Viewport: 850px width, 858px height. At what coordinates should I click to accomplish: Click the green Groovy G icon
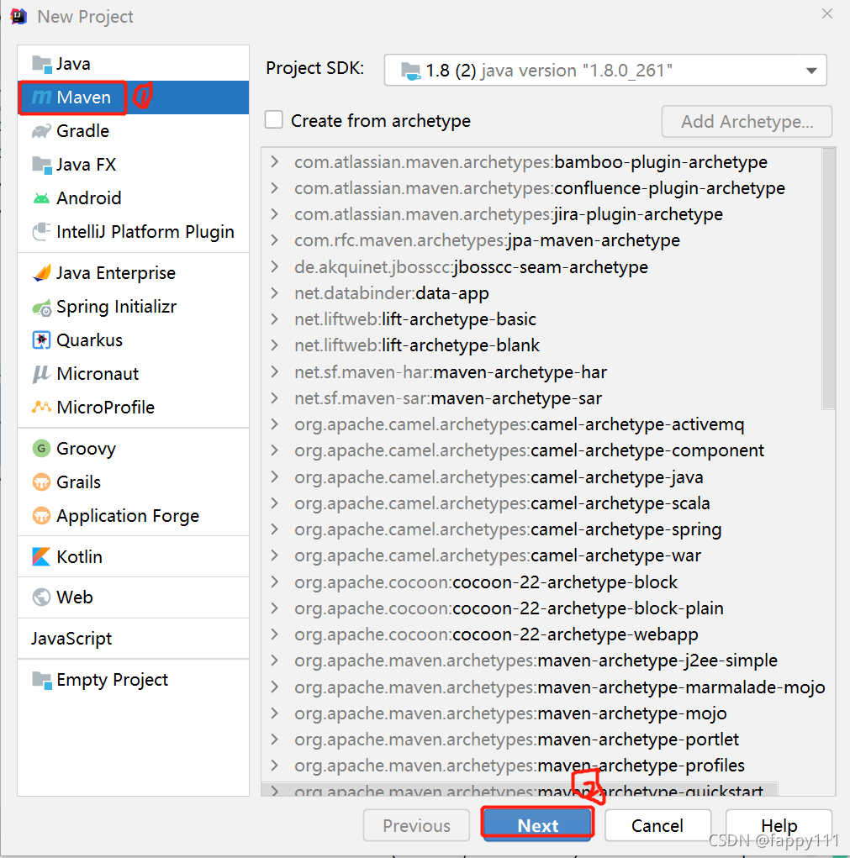point(41,449)
